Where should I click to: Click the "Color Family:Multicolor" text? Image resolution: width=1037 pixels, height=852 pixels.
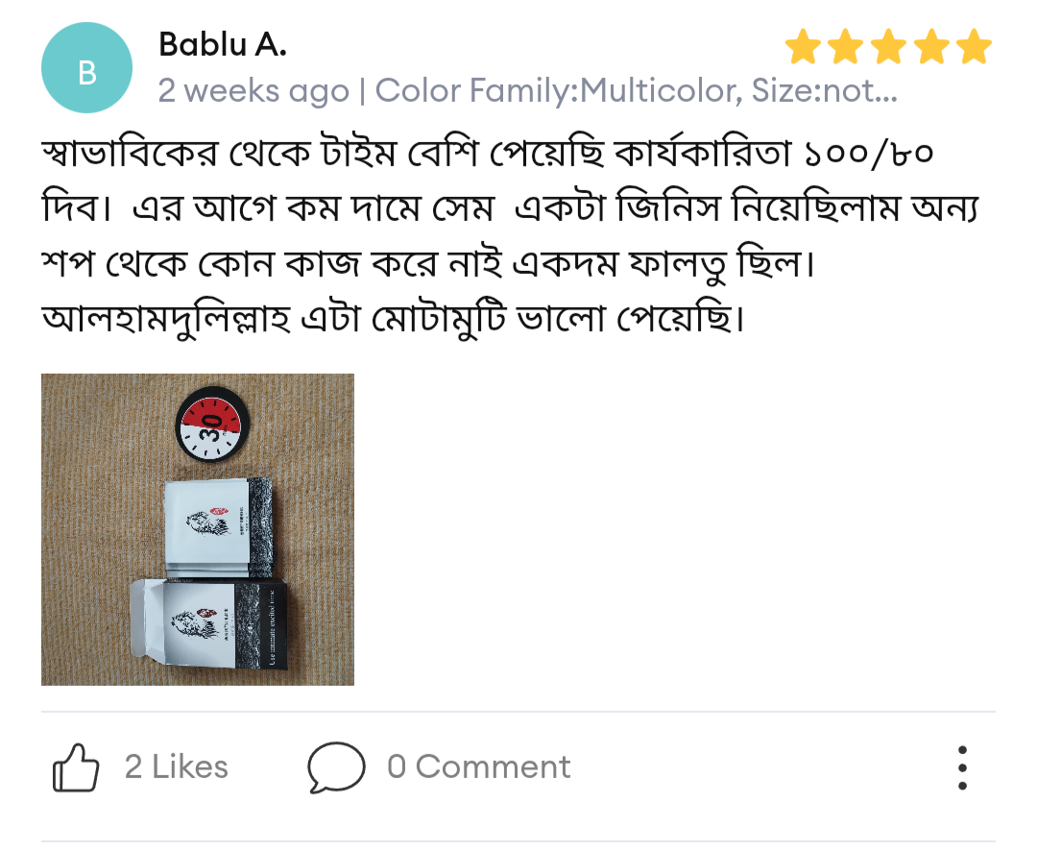(x=557, y=91)
